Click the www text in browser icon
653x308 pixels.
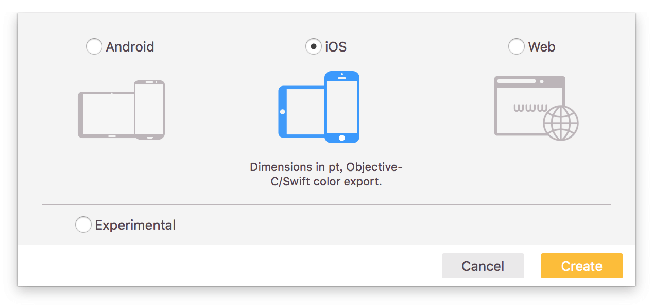[x=530, y=108]
